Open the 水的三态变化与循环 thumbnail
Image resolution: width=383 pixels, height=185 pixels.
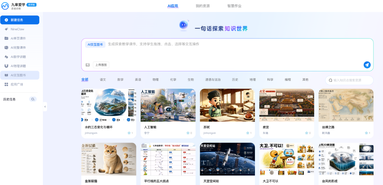[109, 105]
